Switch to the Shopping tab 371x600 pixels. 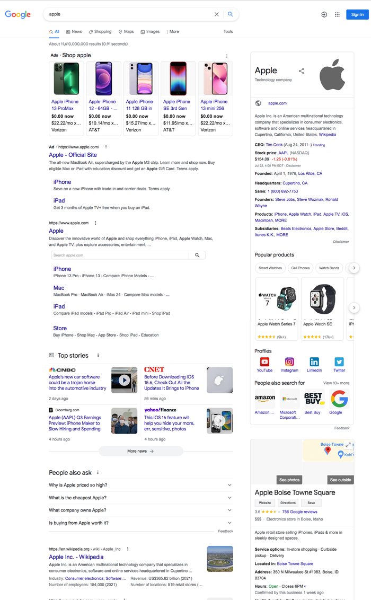pos(100,32)
